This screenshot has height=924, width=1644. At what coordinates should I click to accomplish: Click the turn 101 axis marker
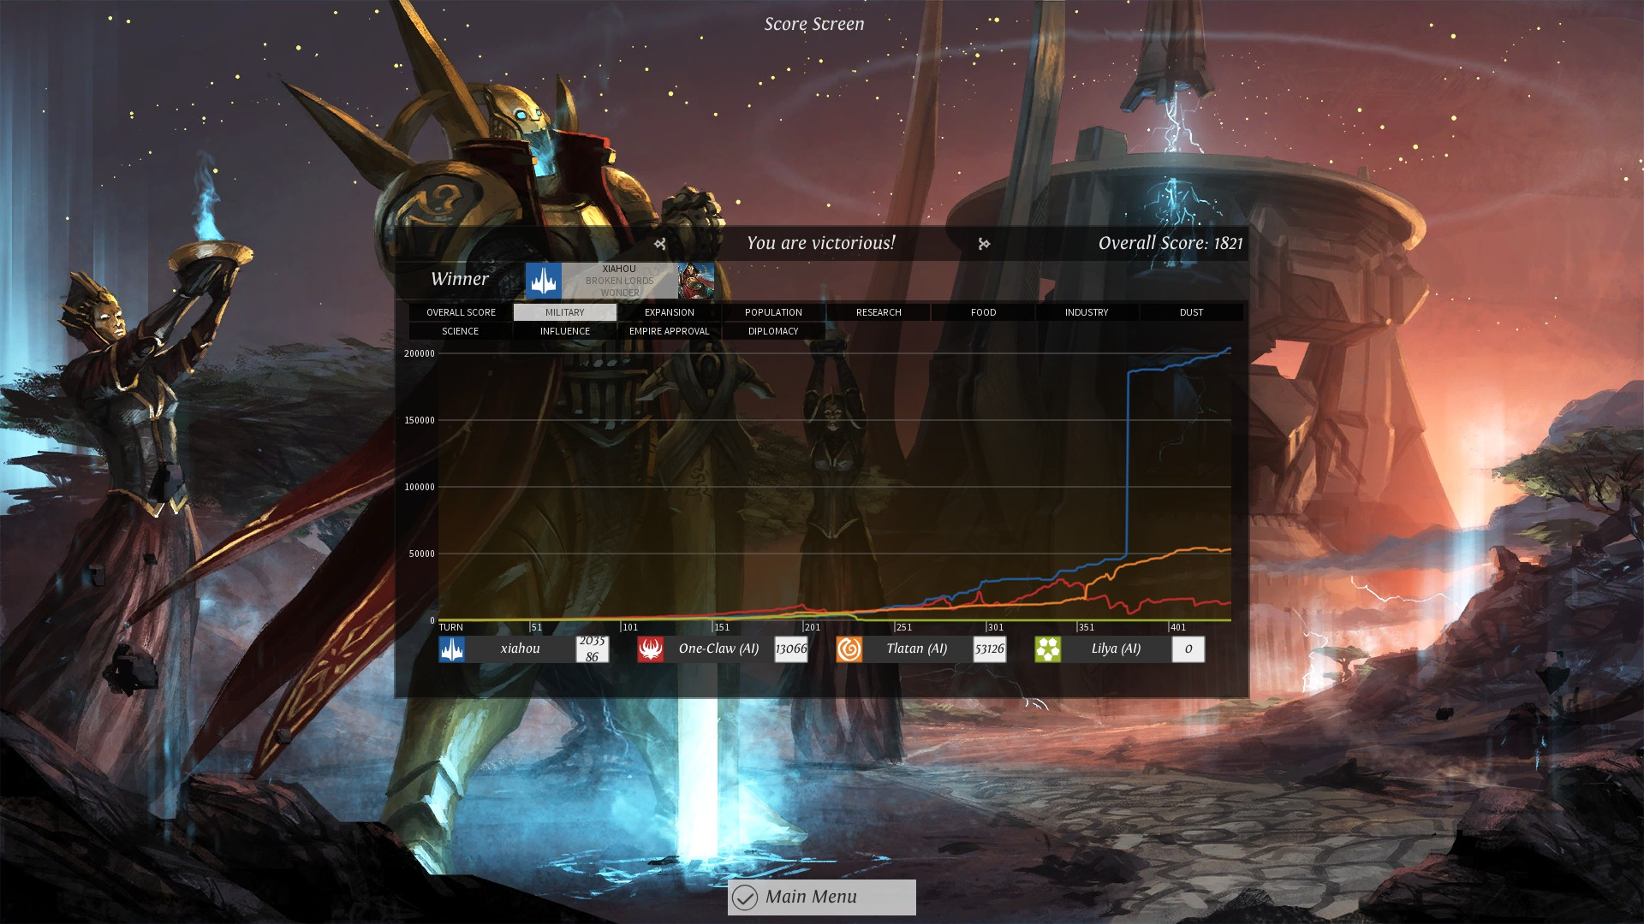630,627
